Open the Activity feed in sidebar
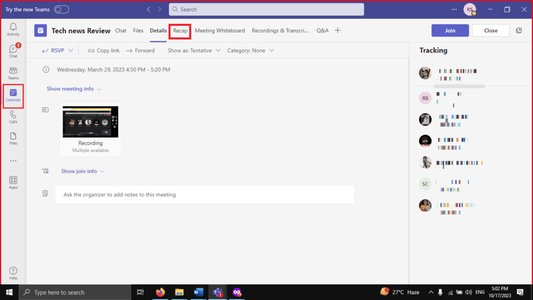This screenshot has height=300, width=533. pyautogui.click(x=13, y=30)
